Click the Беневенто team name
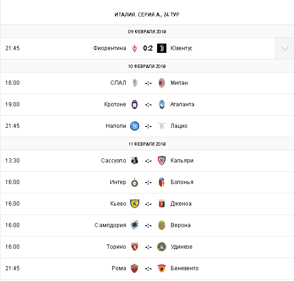This screenshot has height=281, width=294. tap(185, 268)
